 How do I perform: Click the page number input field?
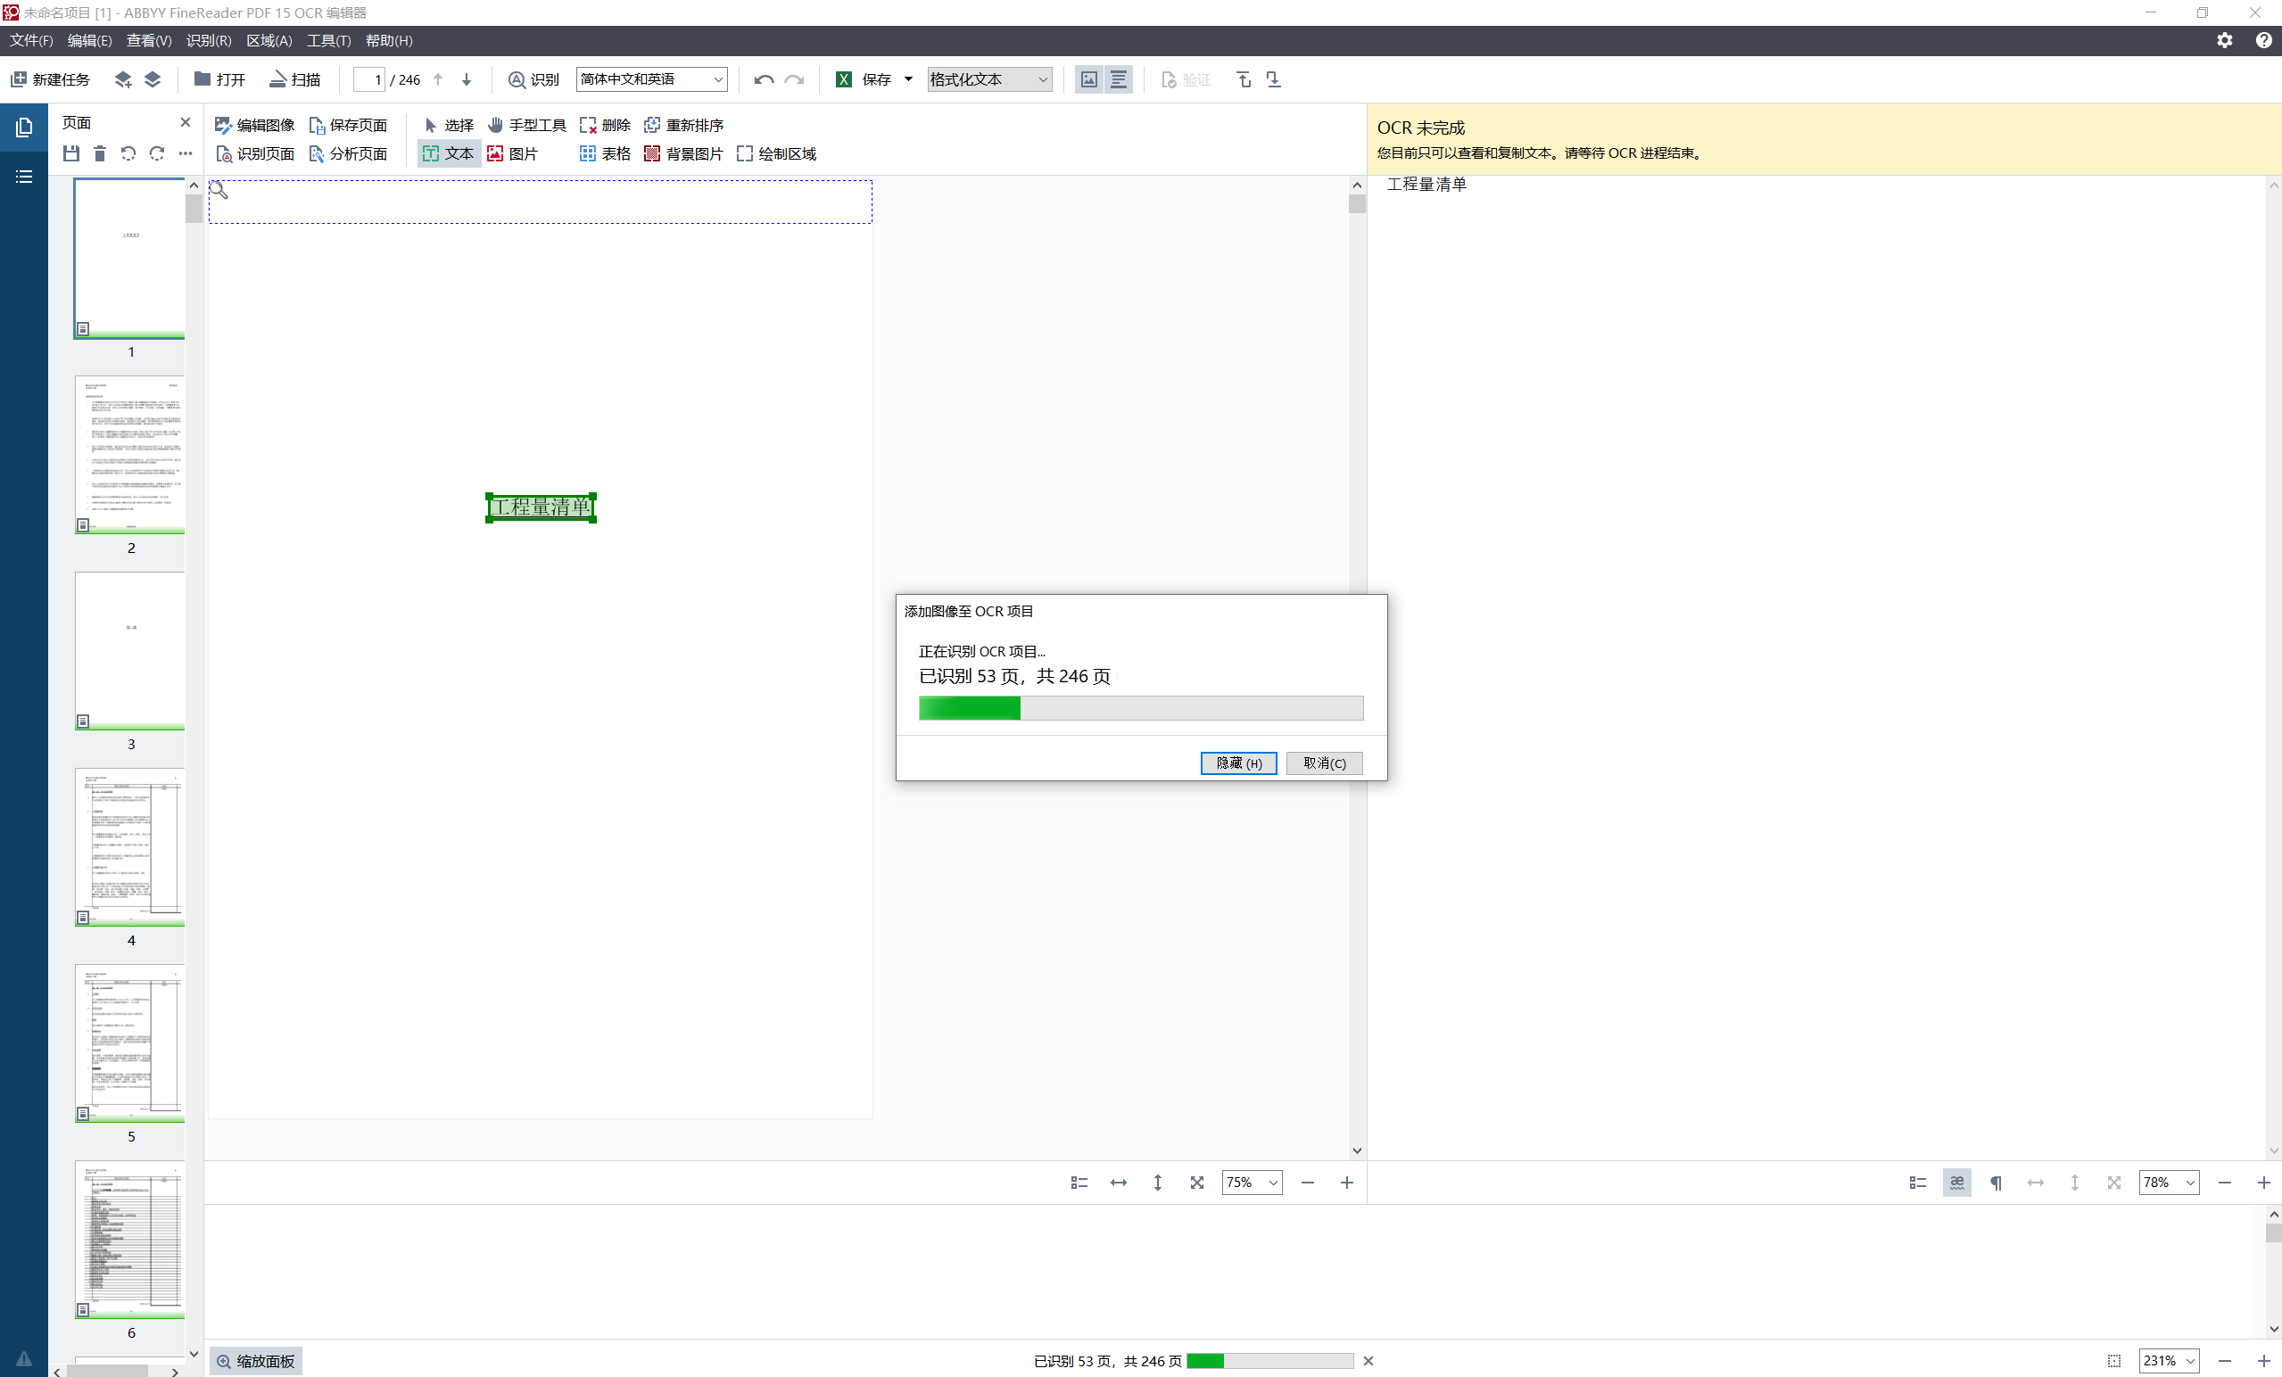(x=368, y=79)
